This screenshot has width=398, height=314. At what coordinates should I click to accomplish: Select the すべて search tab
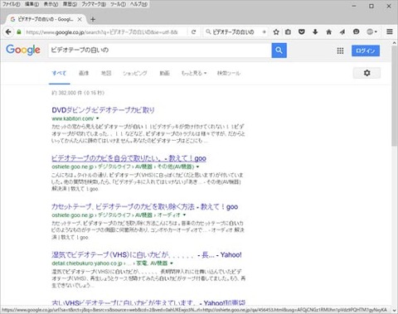(59, 73)
